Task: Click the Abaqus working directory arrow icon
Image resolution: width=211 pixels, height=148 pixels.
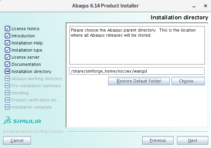Action: (7, 78)
